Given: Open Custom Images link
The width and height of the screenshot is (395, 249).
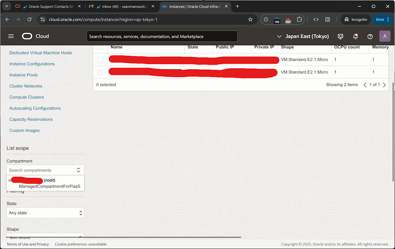Looking at the screenshot, I should tap(24, 130).
